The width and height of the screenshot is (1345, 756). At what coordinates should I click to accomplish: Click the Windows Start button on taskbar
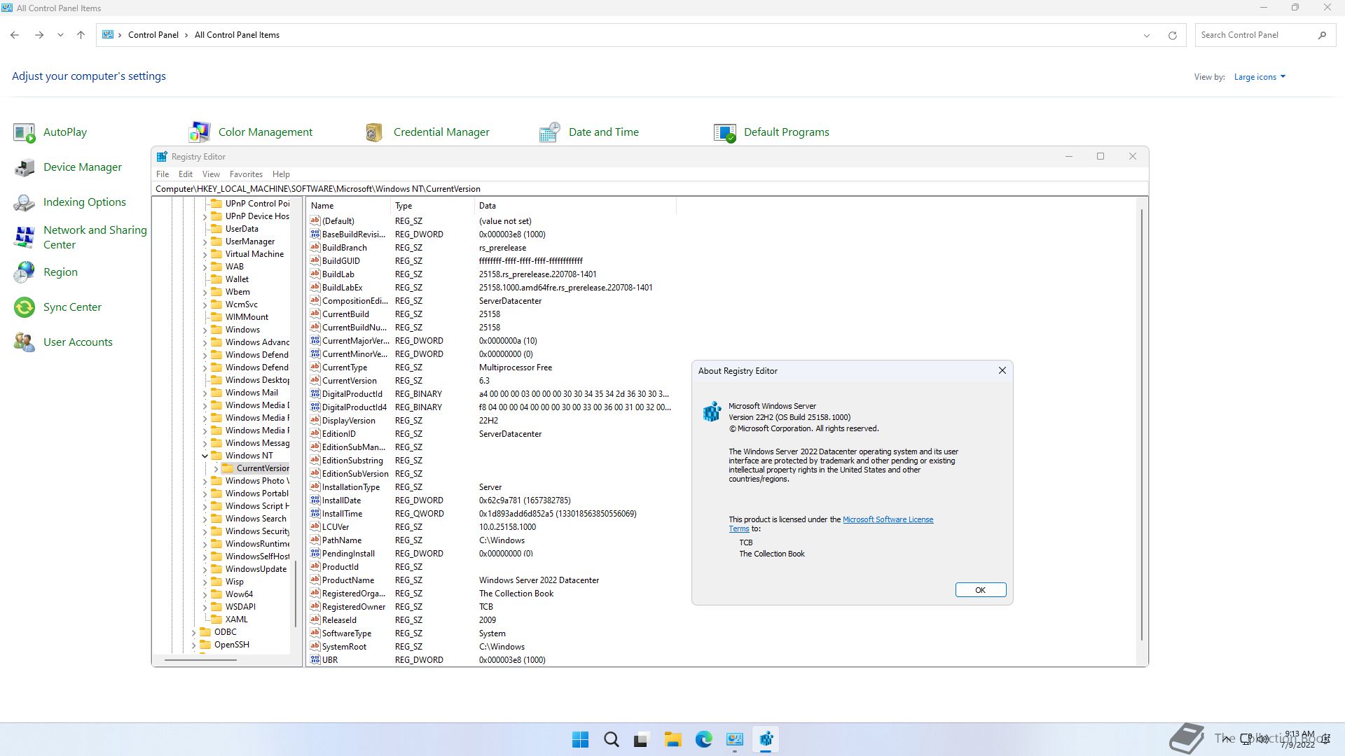[x=580, y=739]
